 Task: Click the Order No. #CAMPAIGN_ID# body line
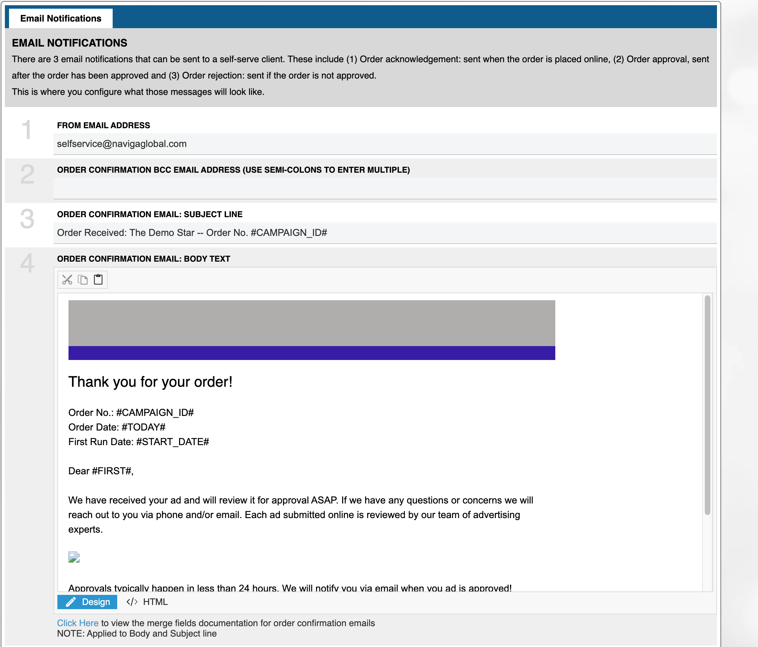click(131, 412)
